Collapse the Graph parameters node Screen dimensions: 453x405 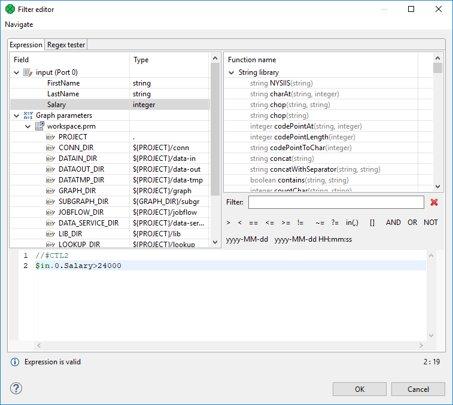(x=16, y=115)
